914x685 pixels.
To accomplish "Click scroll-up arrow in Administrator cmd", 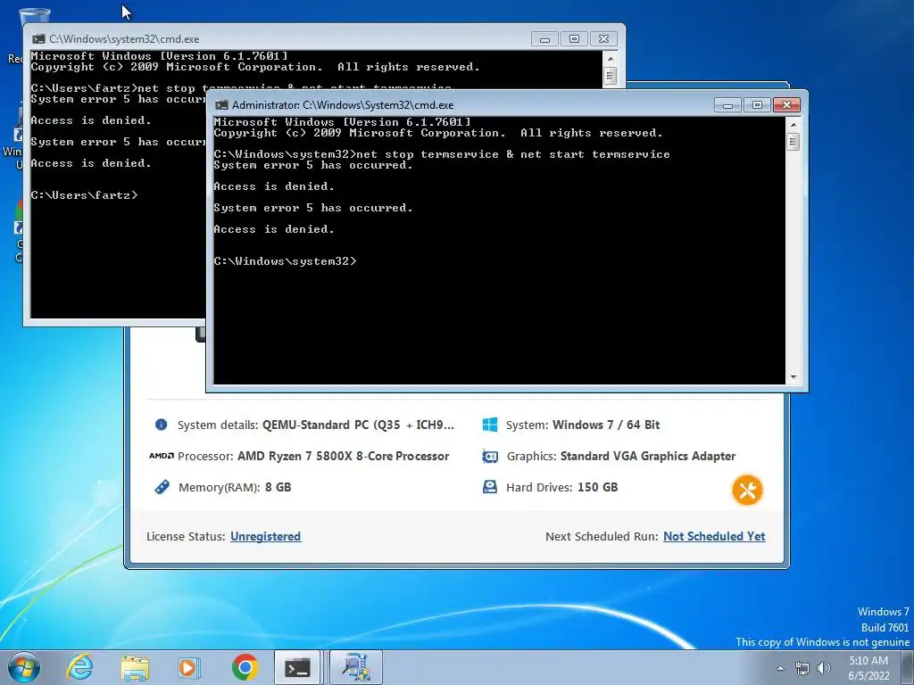I will pos(793,124).
